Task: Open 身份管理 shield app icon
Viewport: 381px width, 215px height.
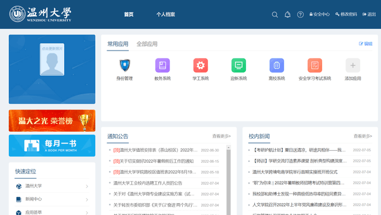Action: (124, 66)
